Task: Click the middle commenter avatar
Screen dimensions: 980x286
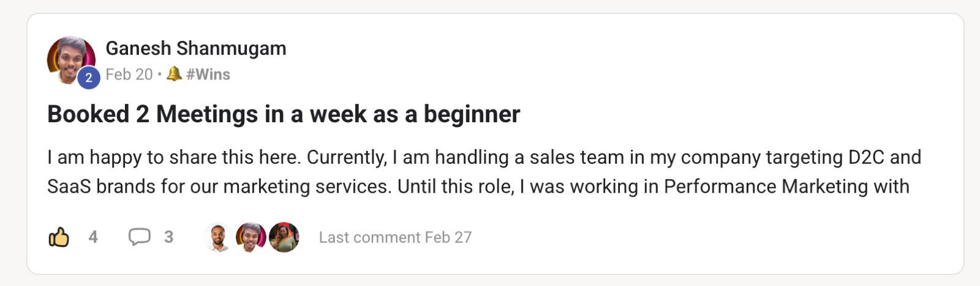Action: (250, 237)
